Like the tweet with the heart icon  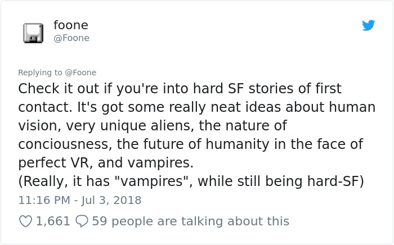[x=25, y=221]
